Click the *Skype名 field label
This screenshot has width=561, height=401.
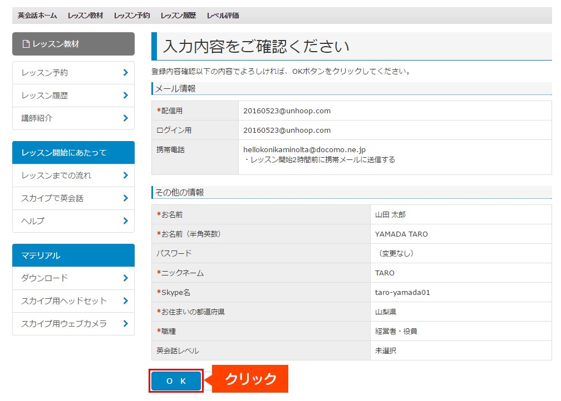(174, 293)
